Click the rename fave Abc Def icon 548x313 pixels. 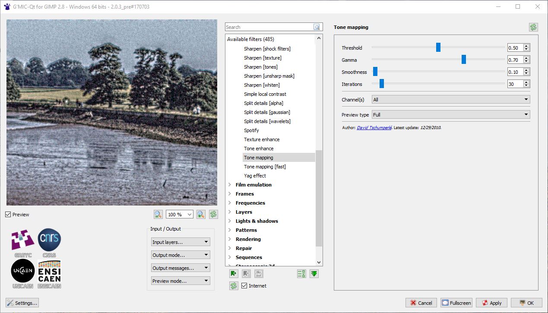[259, 273]
